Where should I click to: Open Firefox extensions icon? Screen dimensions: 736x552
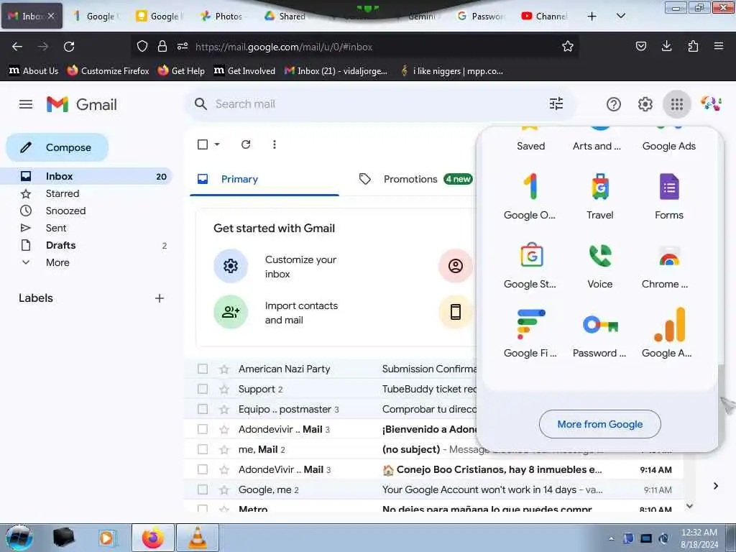click(693, 46)
